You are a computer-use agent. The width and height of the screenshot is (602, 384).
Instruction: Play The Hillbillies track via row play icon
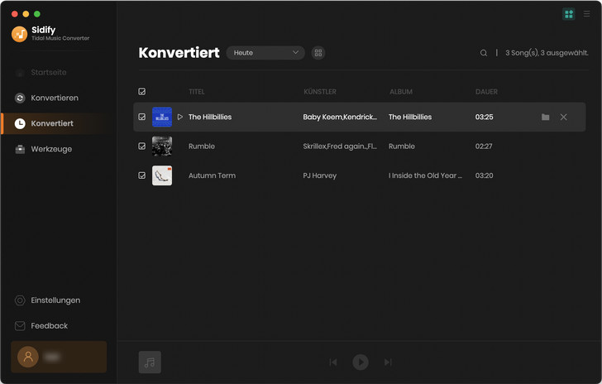pos(180,117)
